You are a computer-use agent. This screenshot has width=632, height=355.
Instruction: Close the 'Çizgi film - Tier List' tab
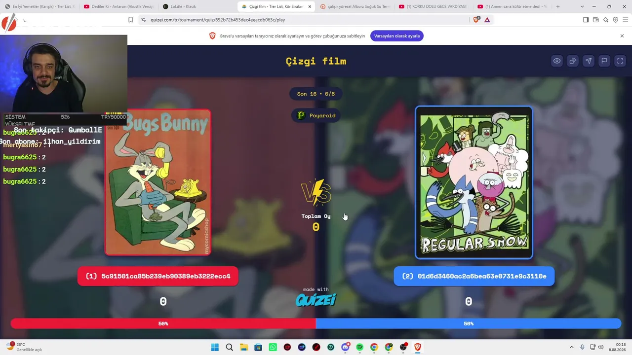coord(310,6)
